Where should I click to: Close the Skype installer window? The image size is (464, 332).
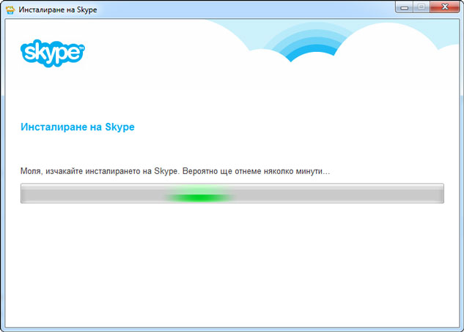(x=445, y=7)
